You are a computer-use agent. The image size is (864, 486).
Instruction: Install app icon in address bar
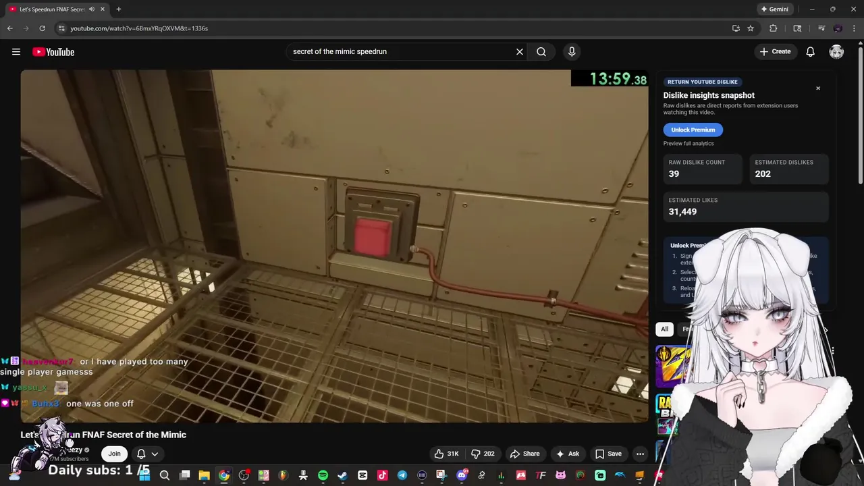(x=736, y=28)
